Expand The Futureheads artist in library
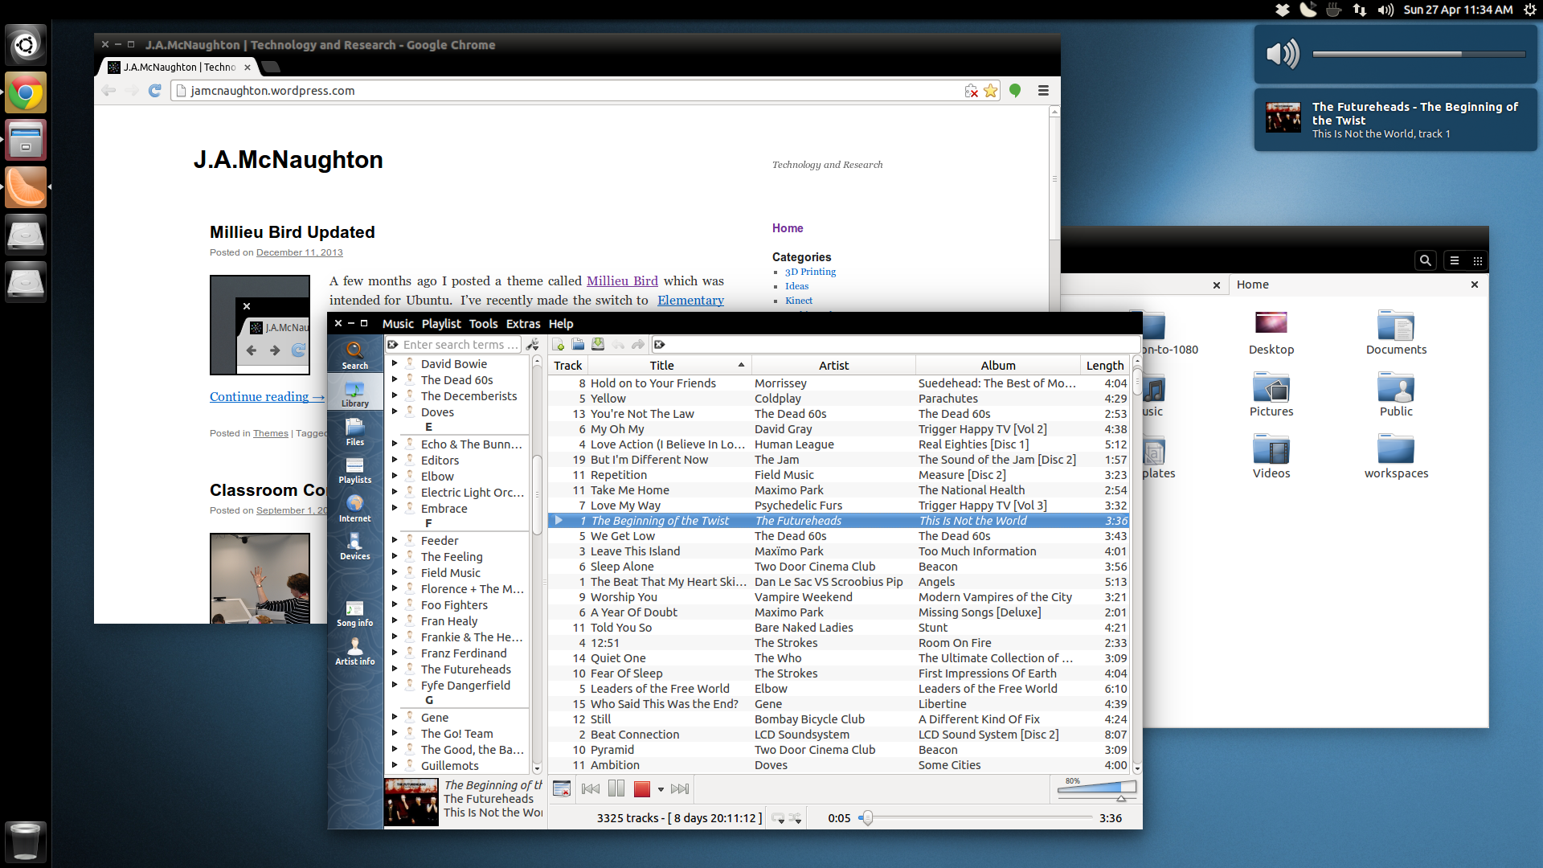Screen dimensions: 1543x868 [x=395, y=669]
